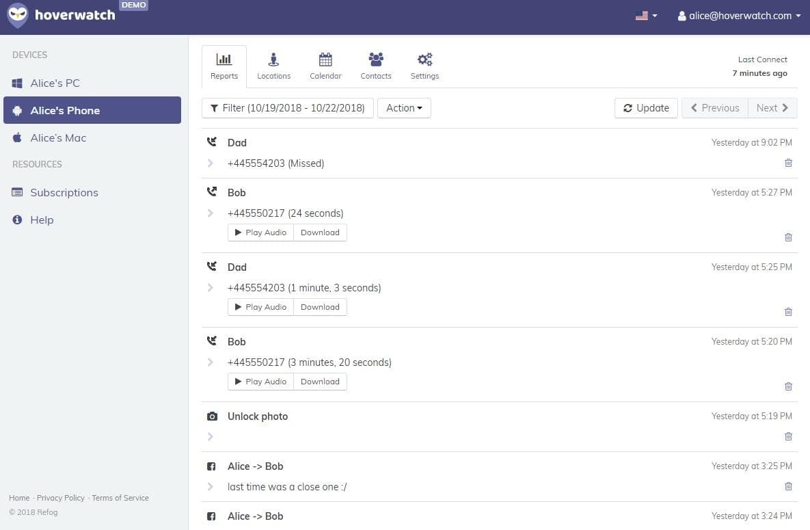Click the Subscriptions card icon
The height and width of the screenshot is (530, 810).
[17, 192]
